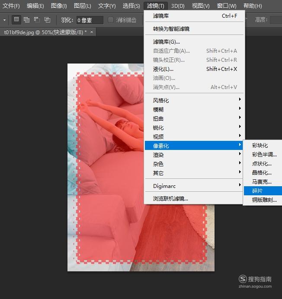Open the 帮助(H) menu
This screenshot has height=299, width=282.
coord(253,6)
